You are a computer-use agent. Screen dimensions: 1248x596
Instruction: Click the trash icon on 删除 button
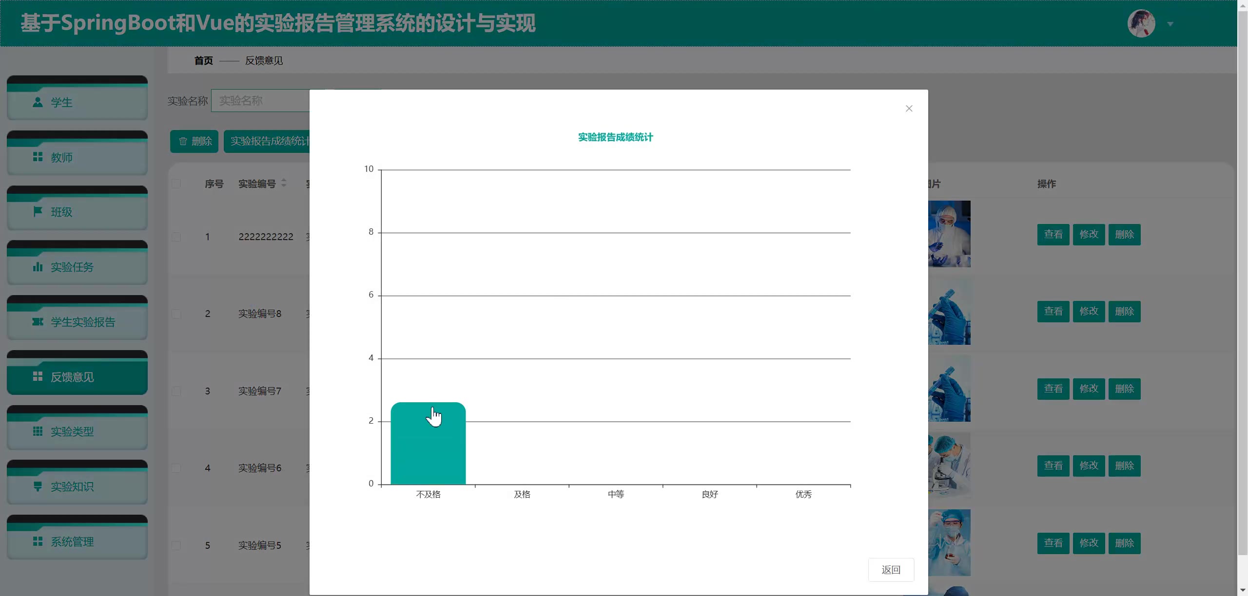[183, 141]
